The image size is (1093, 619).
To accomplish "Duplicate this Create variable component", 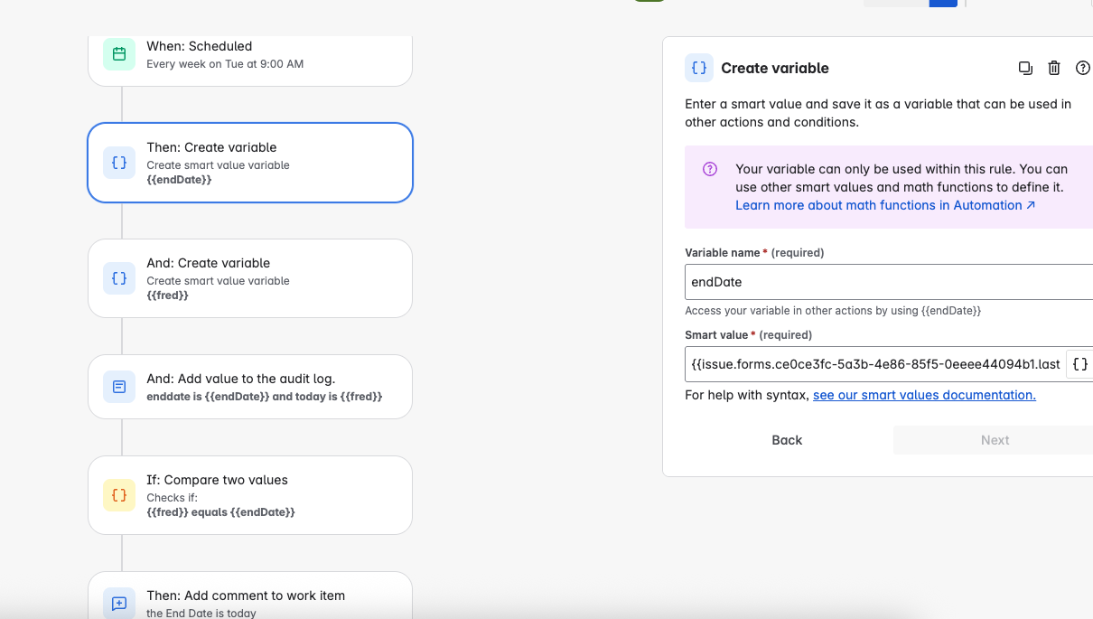I will pyautogui.click(x=1025, y=68).
